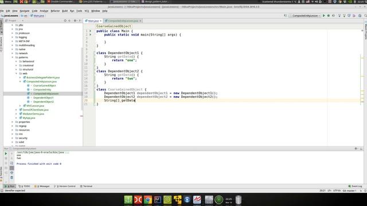This screenshot has height=206, width=367.
Task: Select the multithreading folder
Action: pyautogui.click(x=27, y=45)
